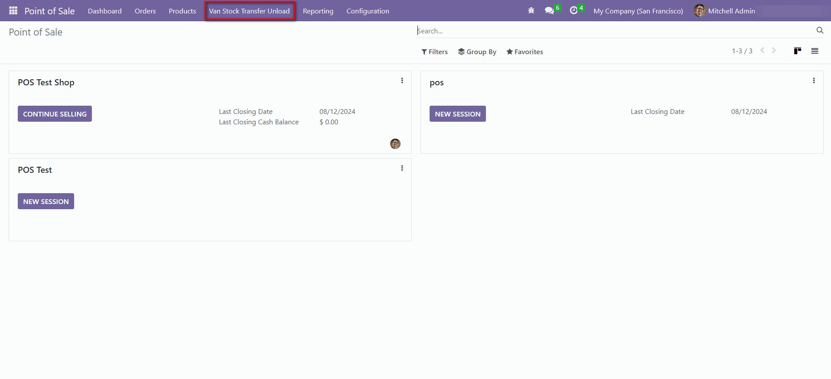Click the search magnifier icon

(819, 30)
